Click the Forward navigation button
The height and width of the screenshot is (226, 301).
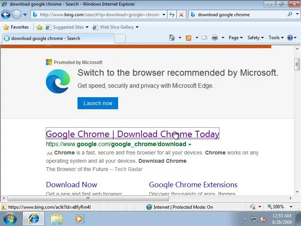pos(17,14)
